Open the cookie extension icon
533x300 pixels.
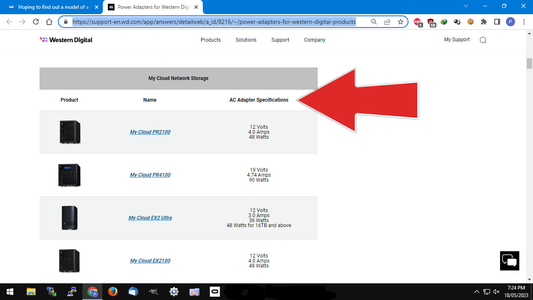pos(471,22)
